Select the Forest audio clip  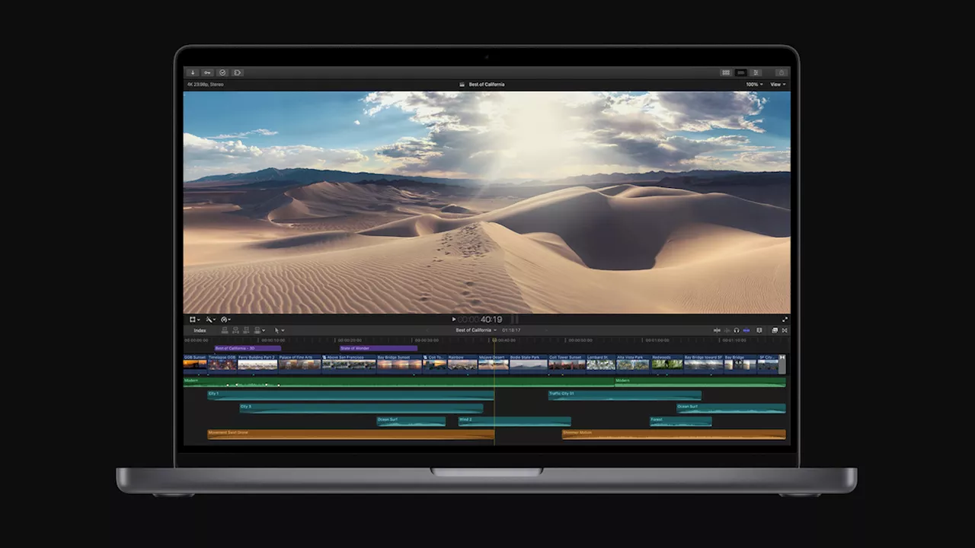click(x=680, y=421)
